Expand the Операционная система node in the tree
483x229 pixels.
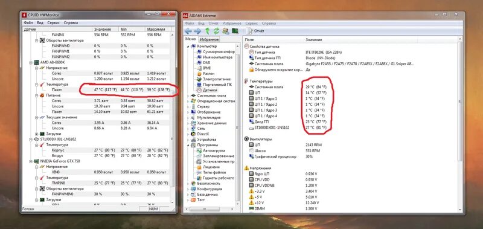tap(189, 101)
